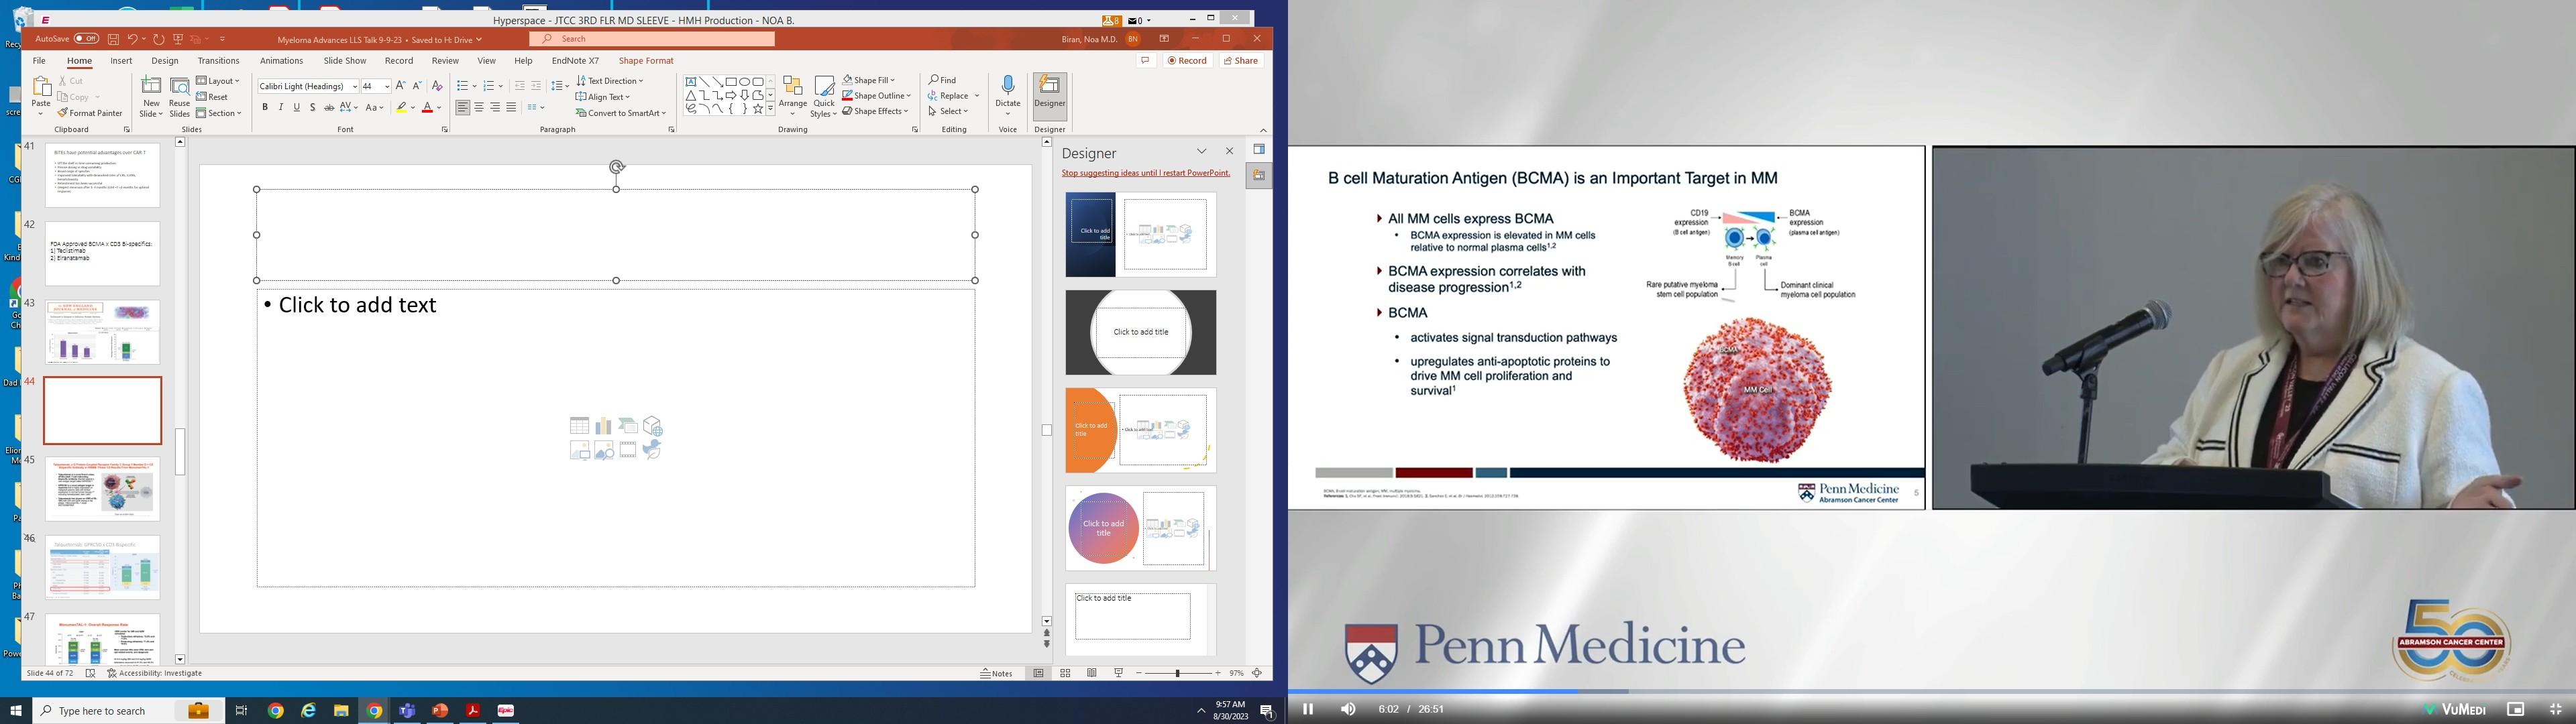2576x724 pixels.
Task: Open Quick Styles gallery
Action: click(x=823, y=96)
